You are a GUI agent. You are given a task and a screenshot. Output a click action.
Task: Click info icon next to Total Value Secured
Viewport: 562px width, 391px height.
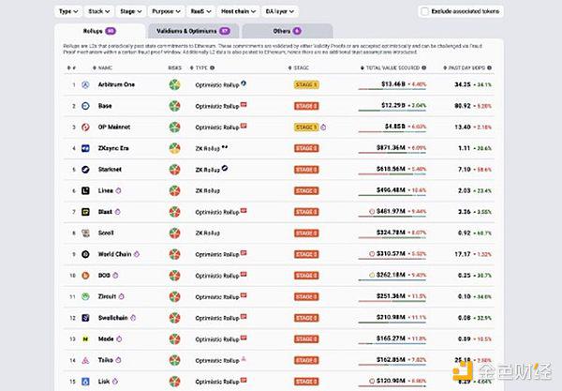point(424,68)
